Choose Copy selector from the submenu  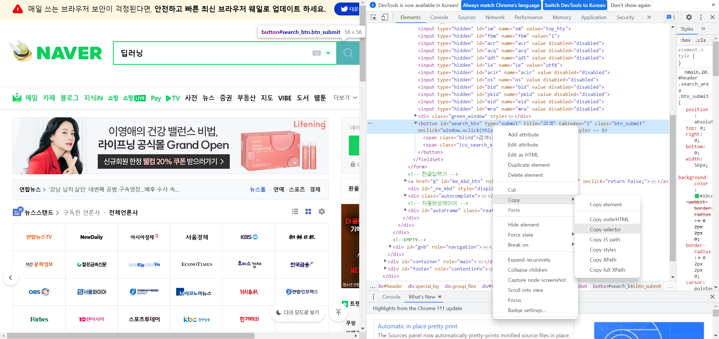click(x=605, y=230)
